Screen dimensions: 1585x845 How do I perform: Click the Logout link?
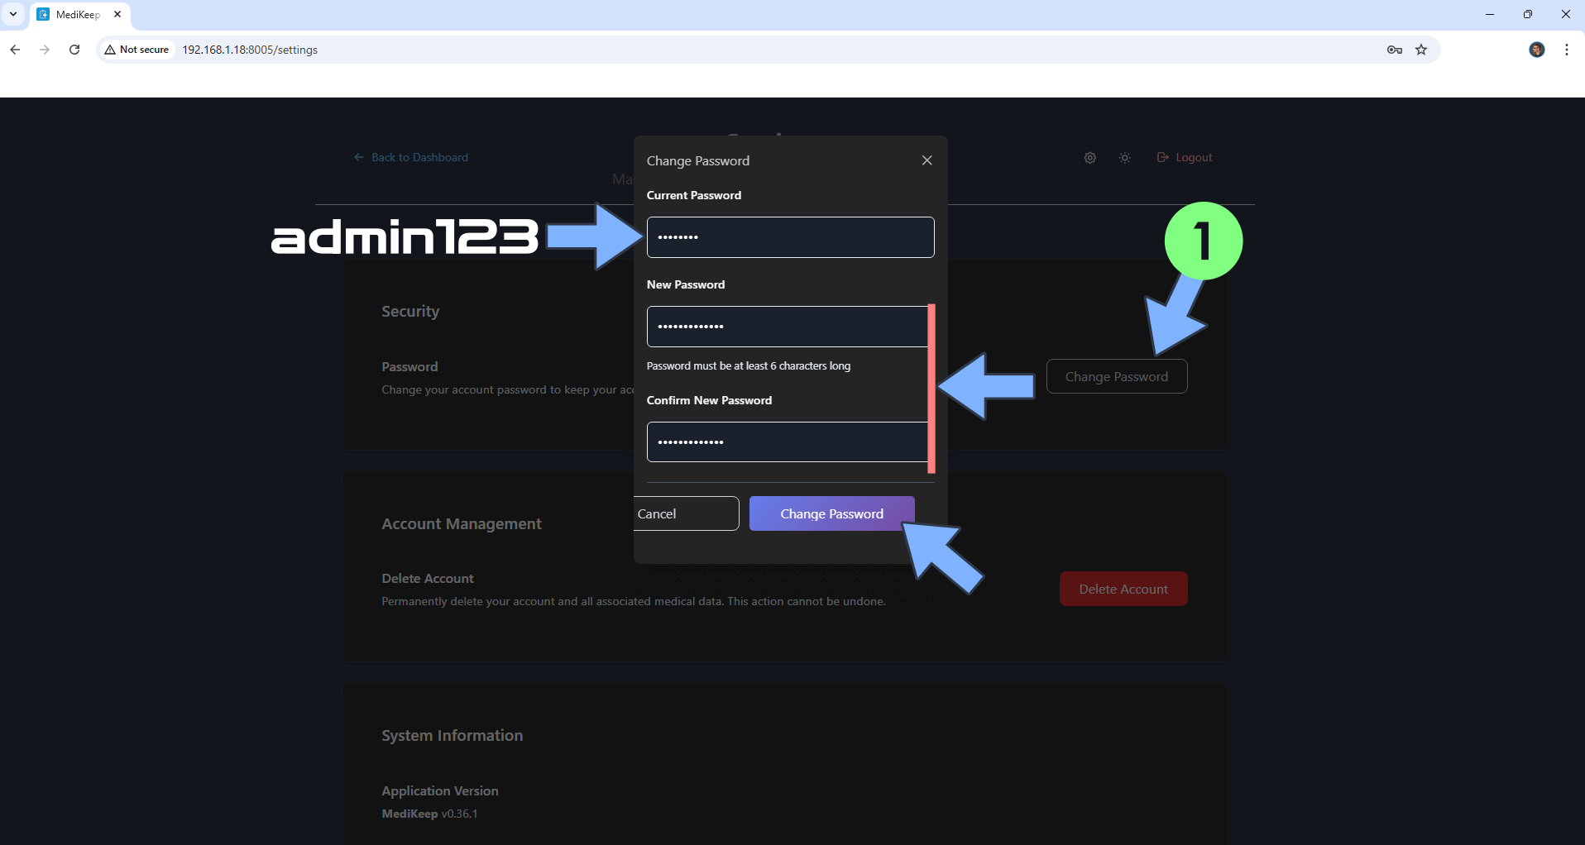[x=1185, y=158]
